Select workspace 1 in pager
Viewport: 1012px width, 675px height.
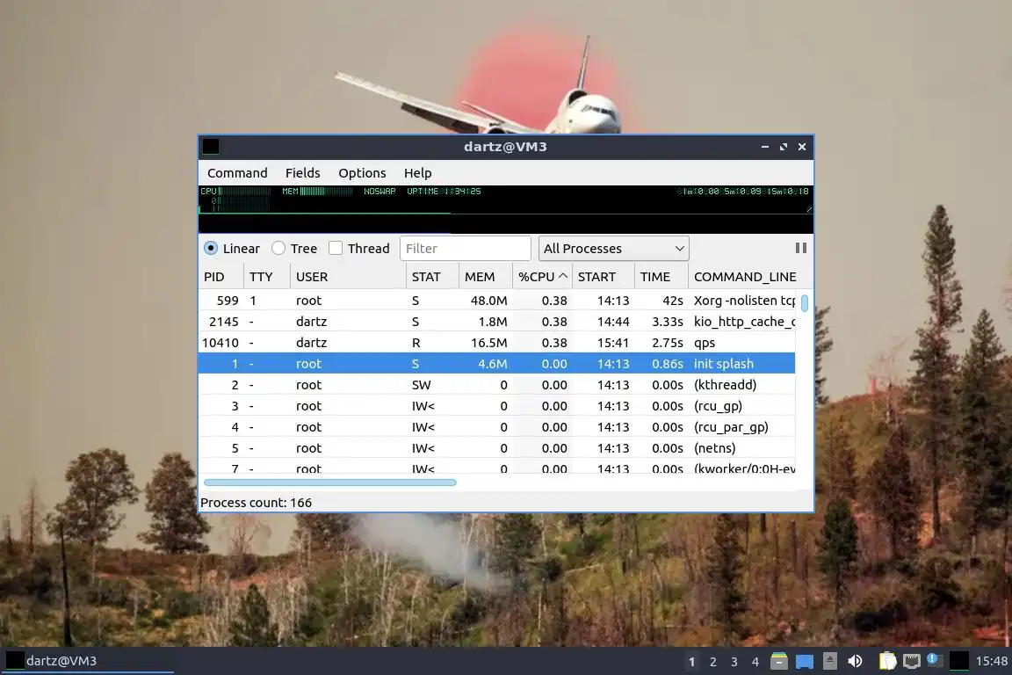pyautogui.click(x=692, y=662)
